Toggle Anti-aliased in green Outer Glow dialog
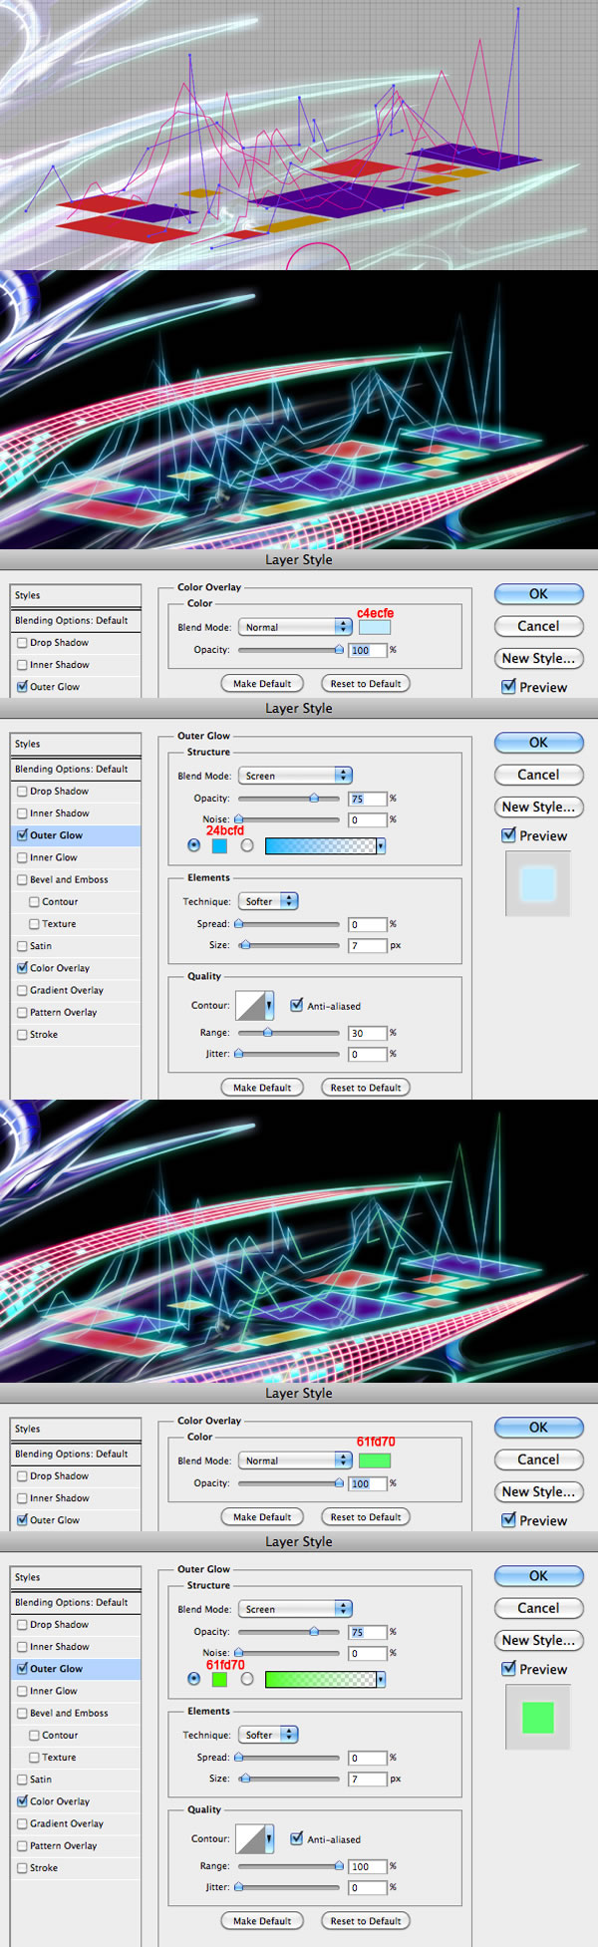Viewport: 598px width, 1947px height. 296,1838
